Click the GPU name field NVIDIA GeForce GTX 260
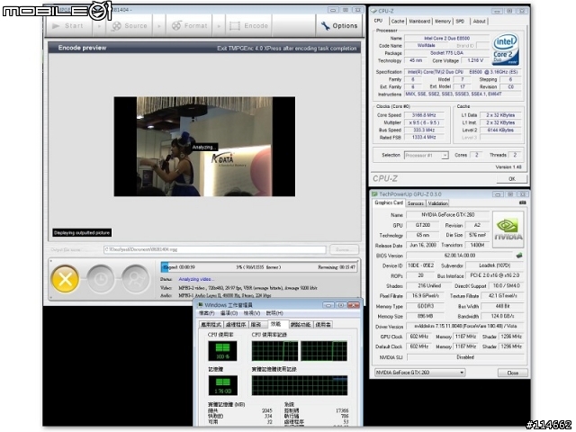 click(x=448, y=214)
